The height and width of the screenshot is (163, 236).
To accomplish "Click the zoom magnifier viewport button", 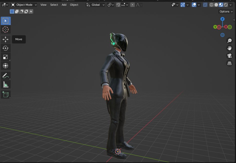I will tap(229, 40).
